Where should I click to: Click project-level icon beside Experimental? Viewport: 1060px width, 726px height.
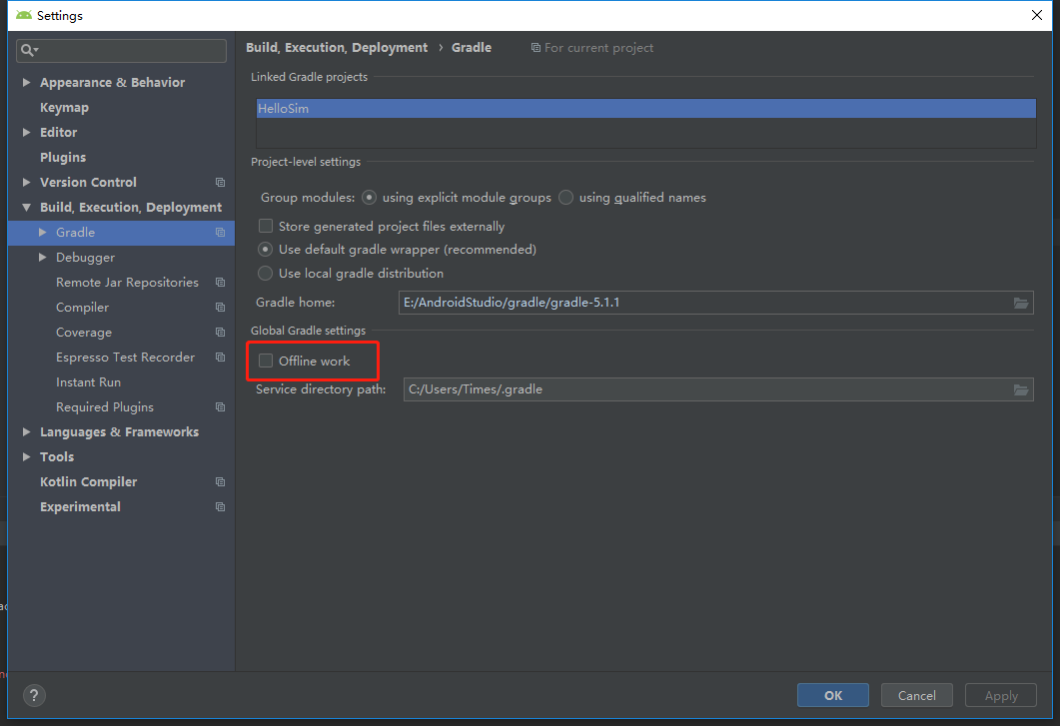pyautogui.click(x=221, y=507)
